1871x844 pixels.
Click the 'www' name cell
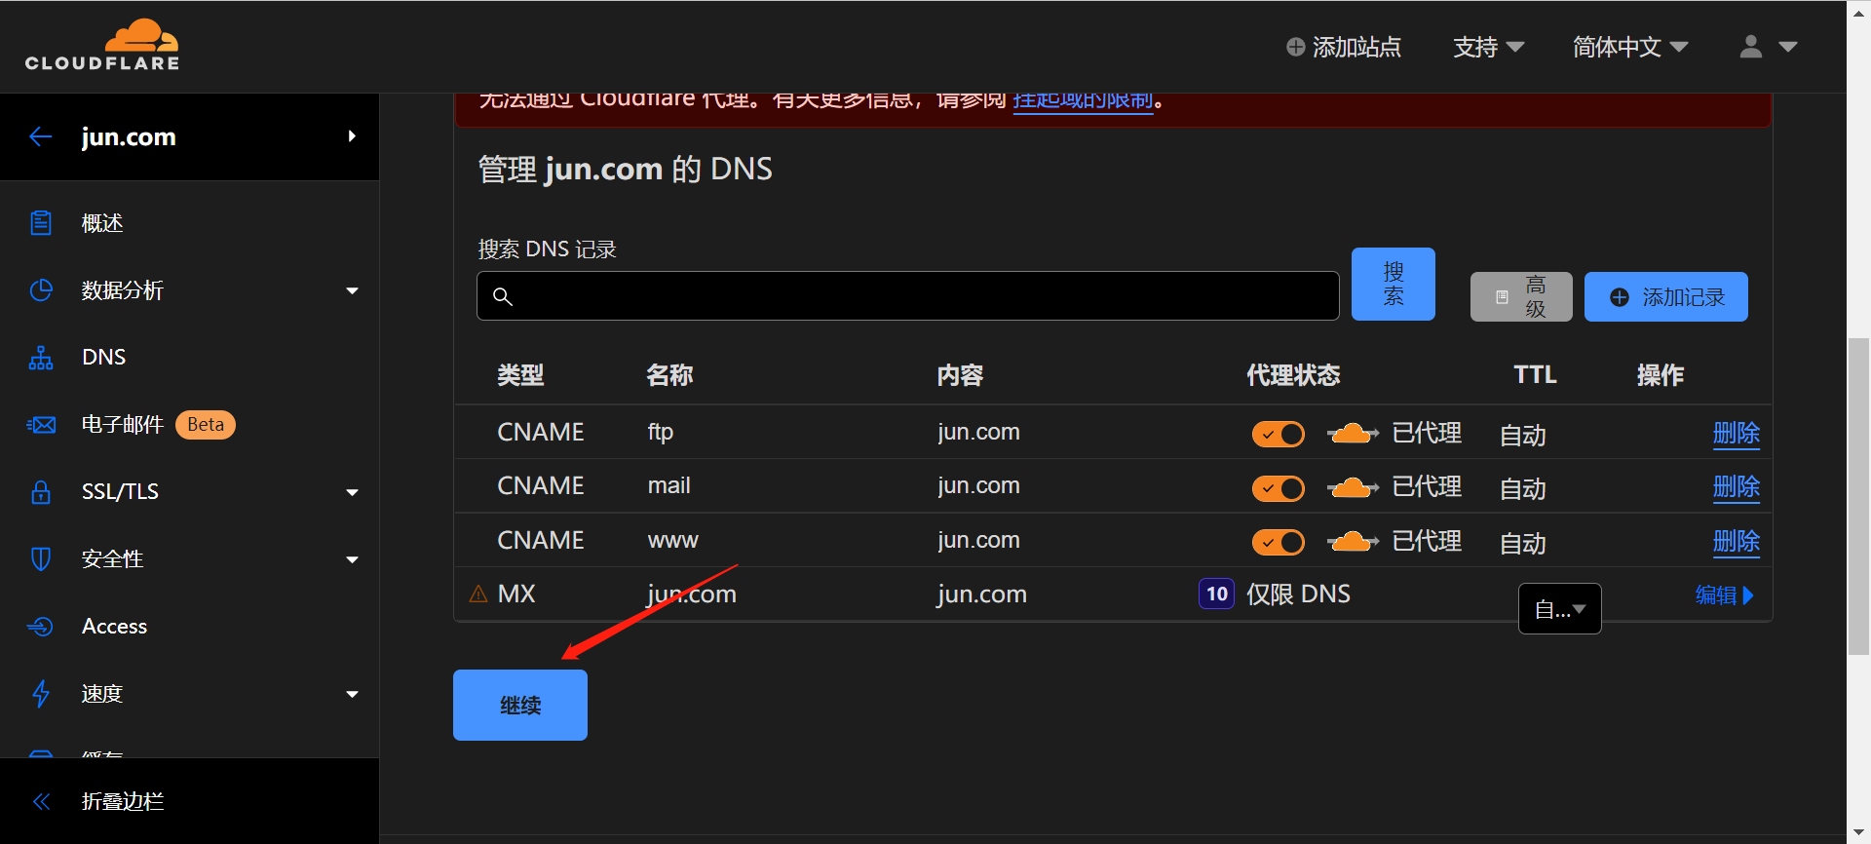point(673,540)
